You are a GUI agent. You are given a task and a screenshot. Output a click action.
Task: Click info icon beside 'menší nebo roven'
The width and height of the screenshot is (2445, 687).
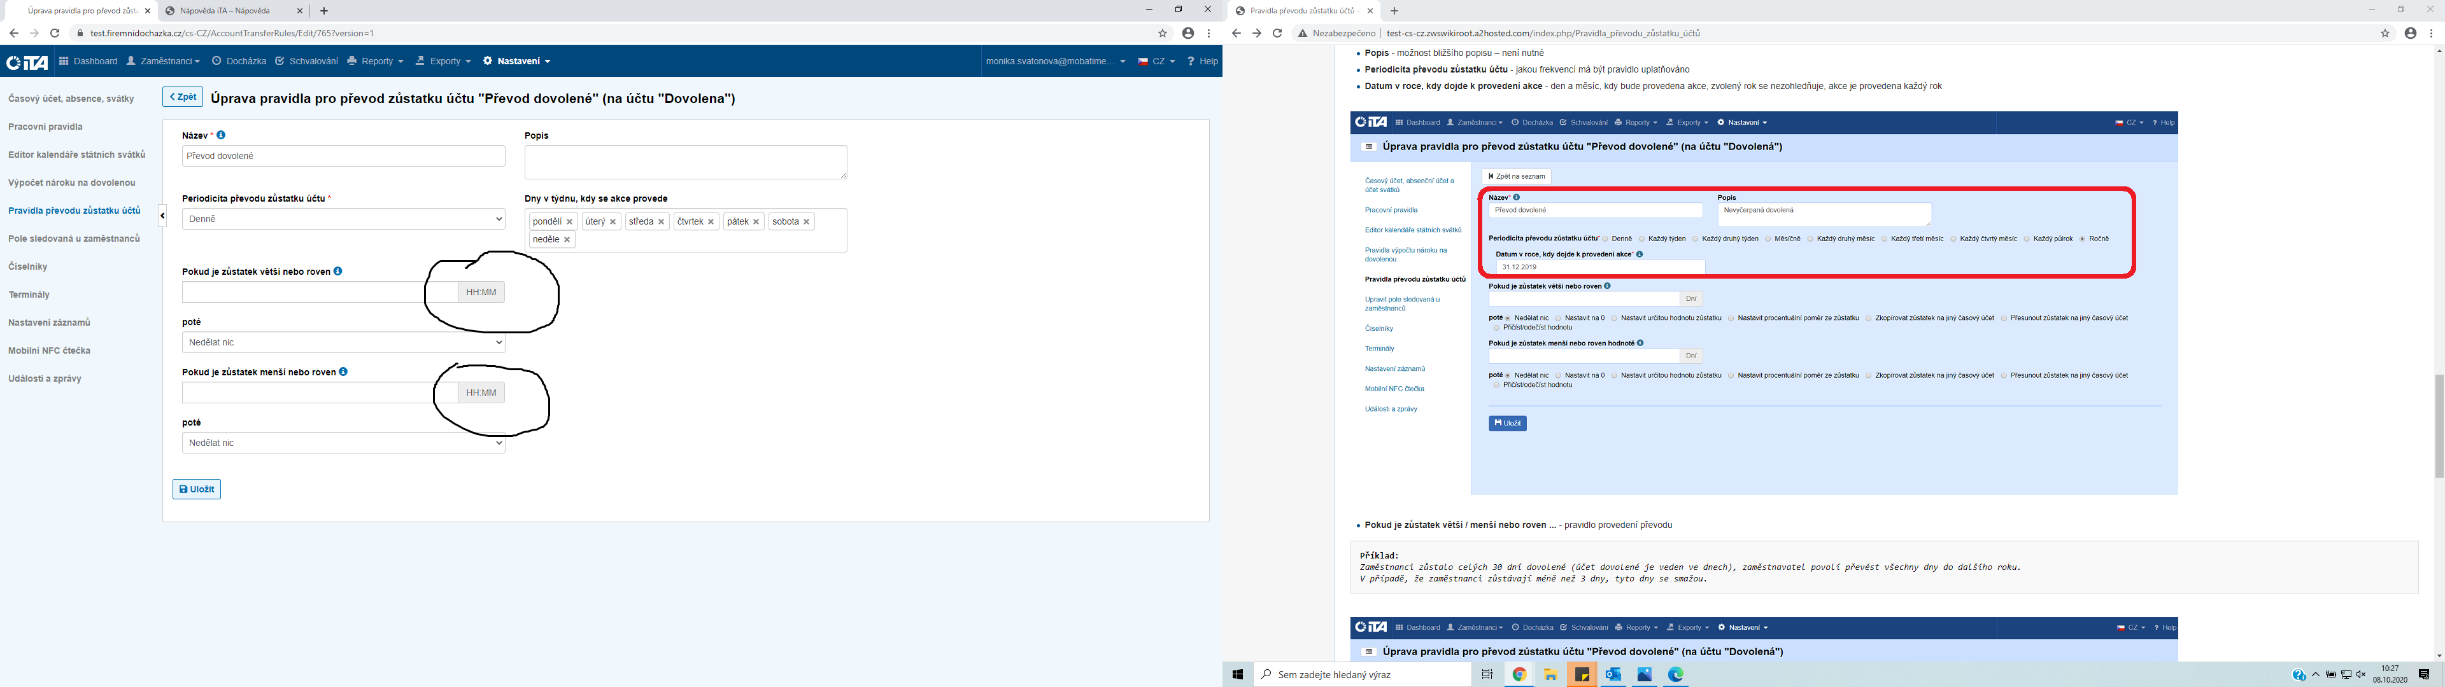click(344, 372)
